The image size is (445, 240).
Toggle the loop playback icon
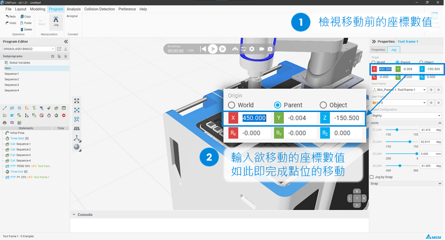point(244,49)
